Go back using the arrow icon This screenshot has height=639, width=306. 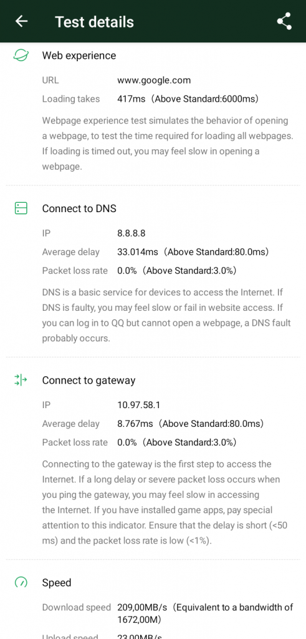click(21, 21)
